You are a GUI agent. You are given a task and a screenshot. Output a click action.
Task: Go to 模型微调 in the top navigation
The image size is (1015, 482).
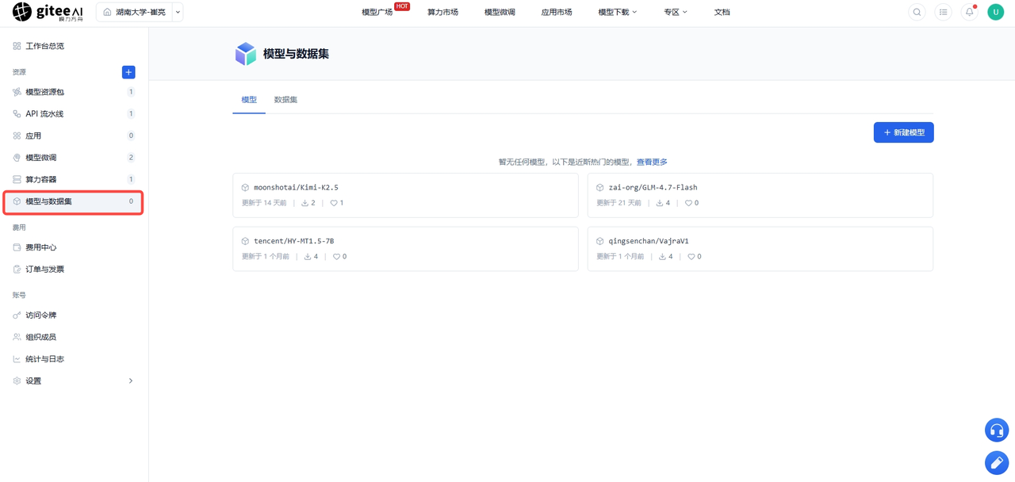[x=500, y=12]
